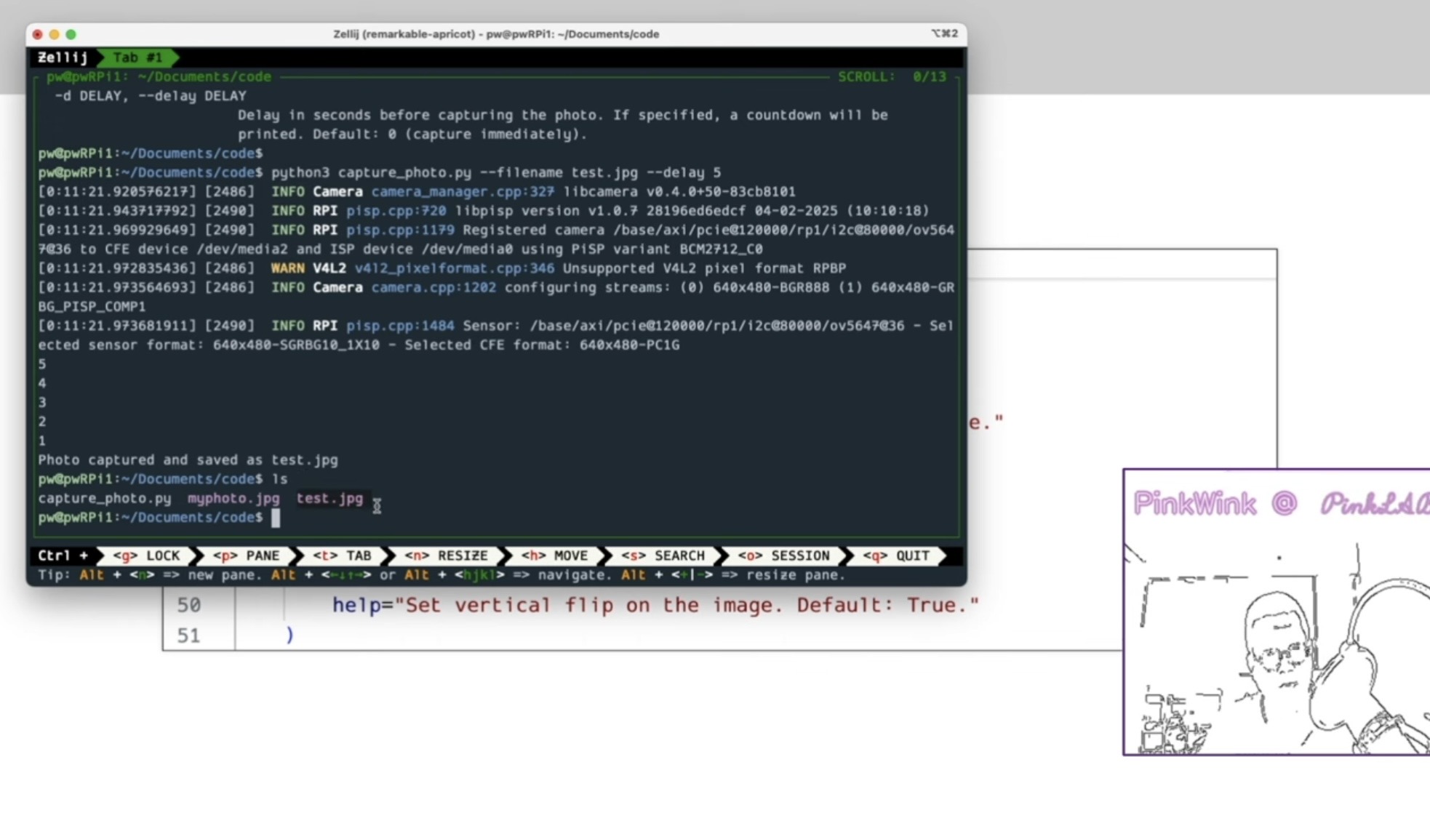Click myphoto.jpg in the file listing
The width and height of the screenshot is (1430, 818).
[x=233, y=499]
